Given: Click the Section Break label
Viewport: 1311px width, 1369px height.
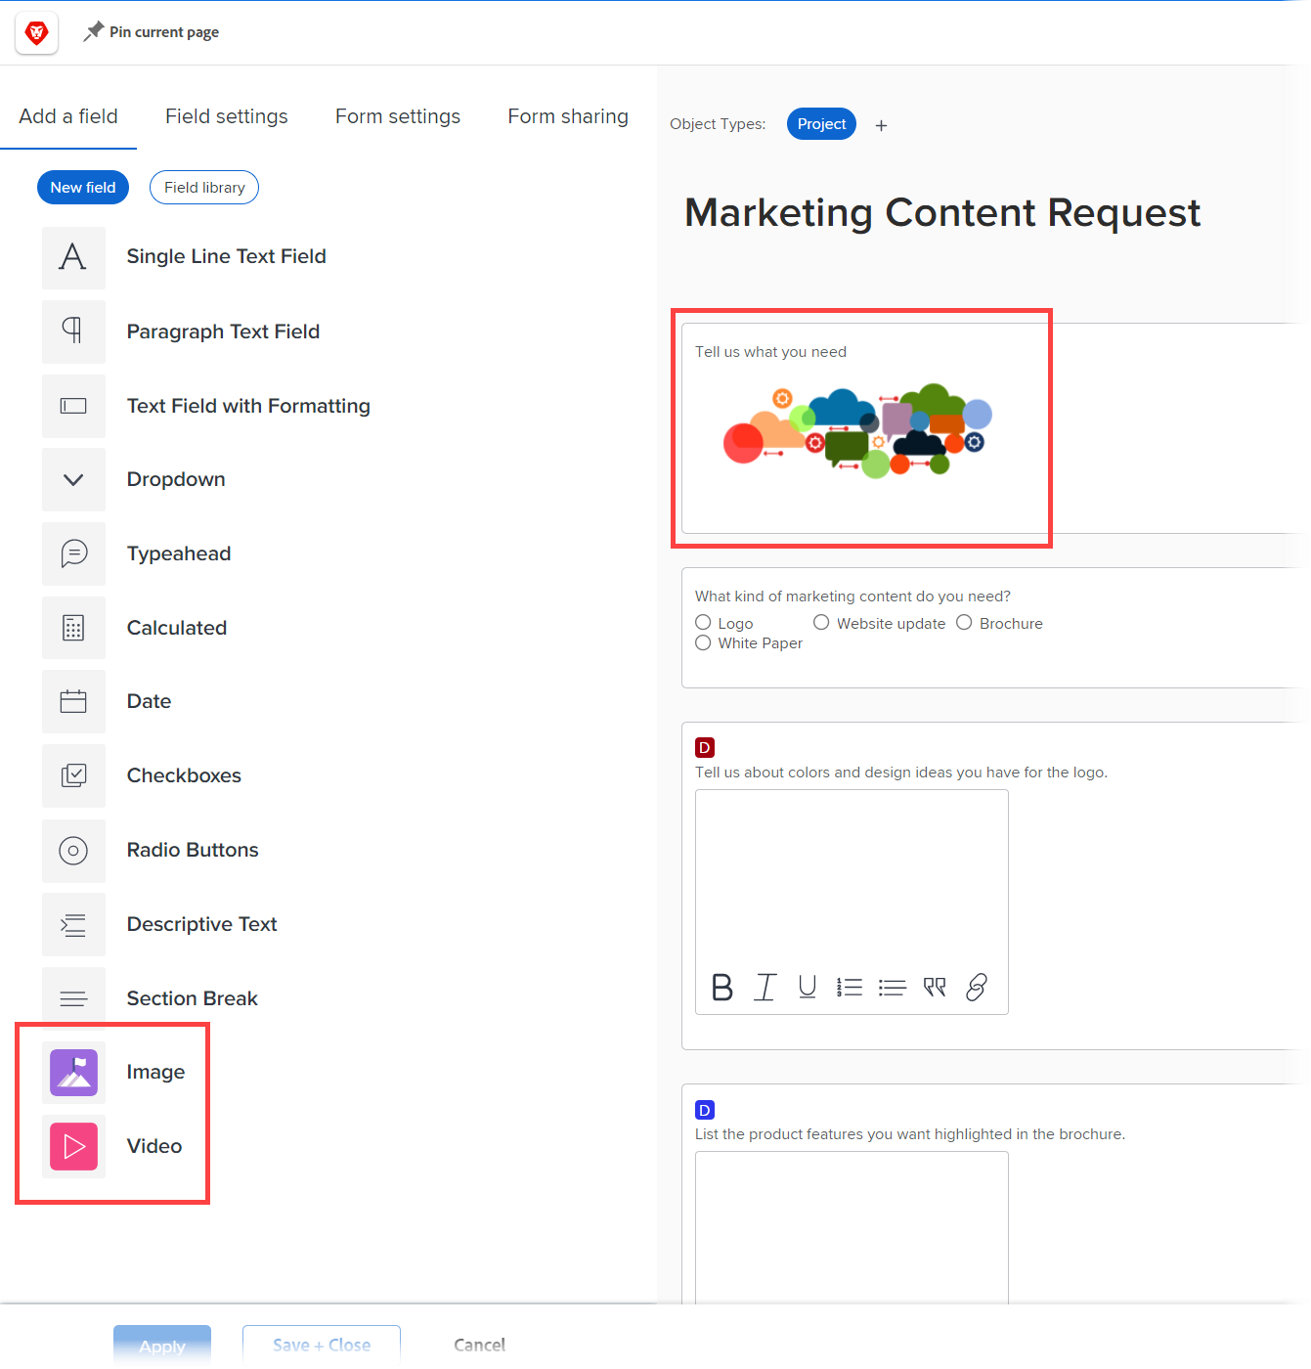Looking at the screenshot, I should (x=193, y=998).
